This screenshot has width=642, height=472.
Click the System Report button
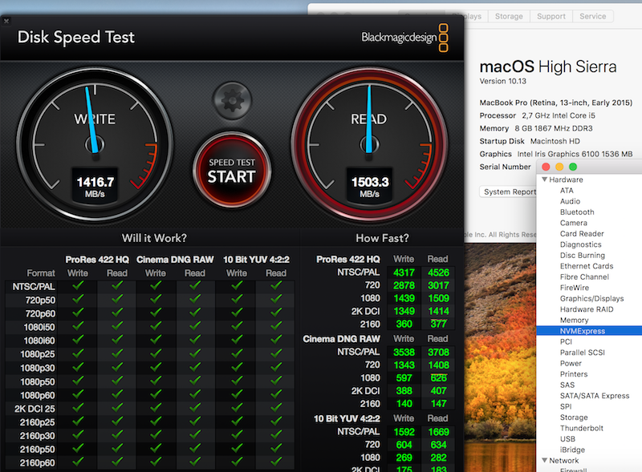(510, 192)
